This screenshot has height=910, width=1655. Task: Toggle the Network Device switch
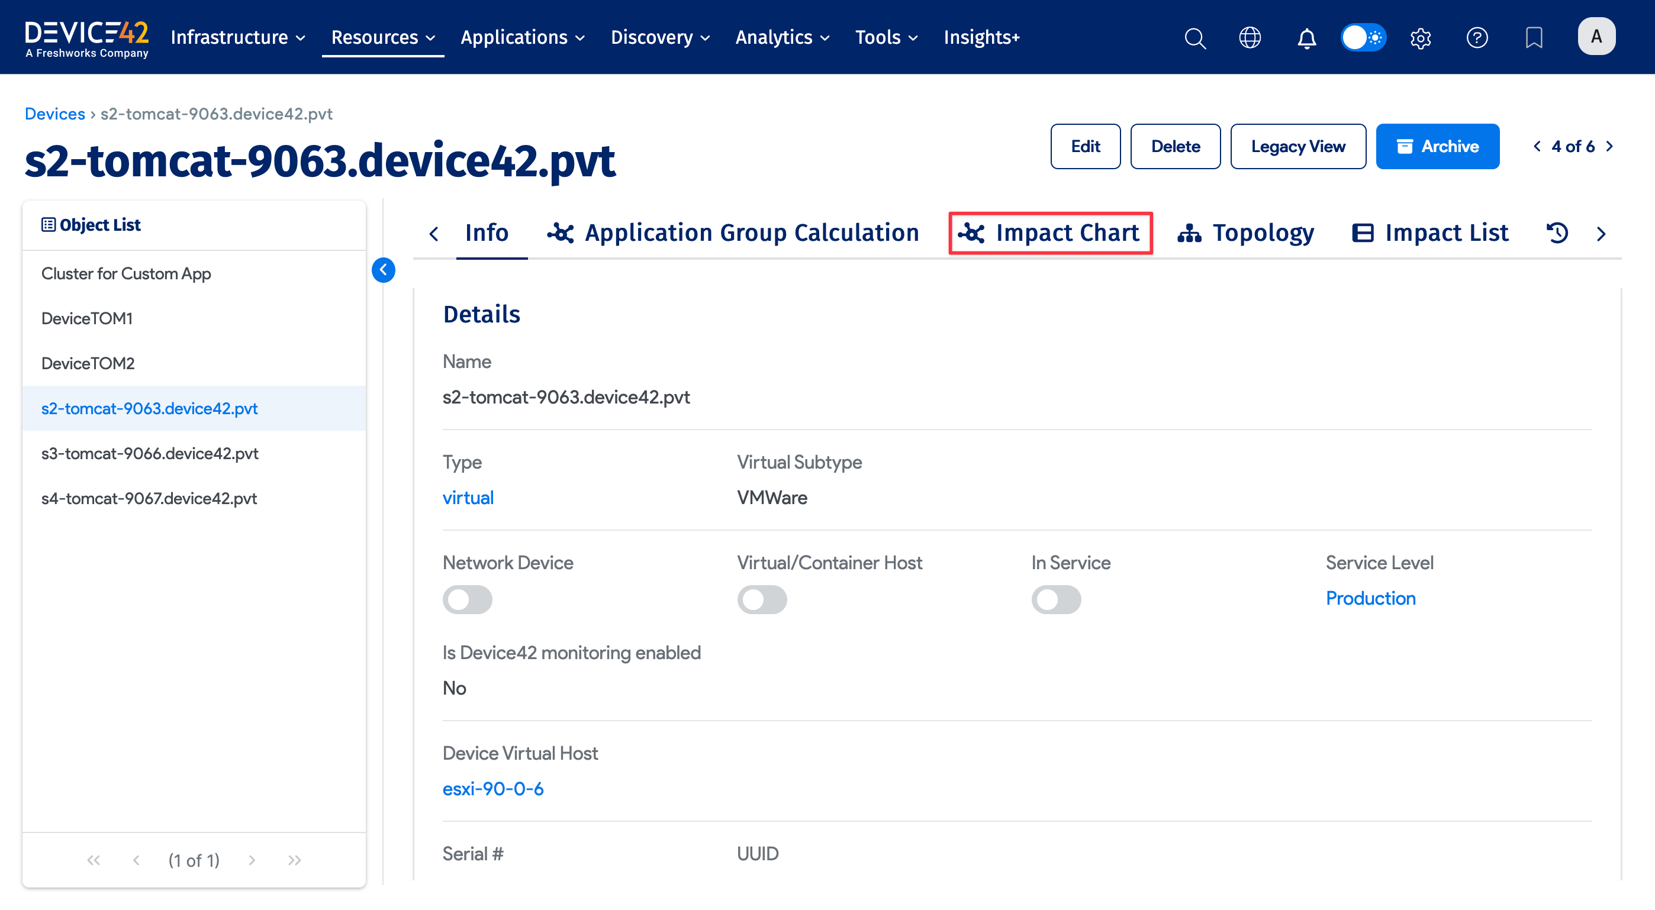tap(468, 599)
